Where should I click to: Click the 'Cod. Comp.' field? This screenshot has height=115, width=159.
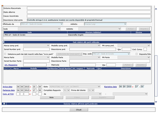coord(145,49)
